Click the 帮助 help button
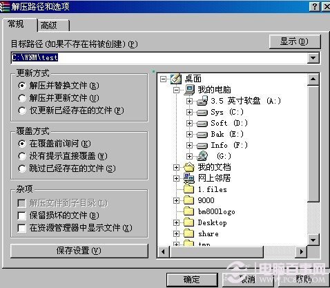This screenshot has width=330, height=288. [x=303, y=280]
